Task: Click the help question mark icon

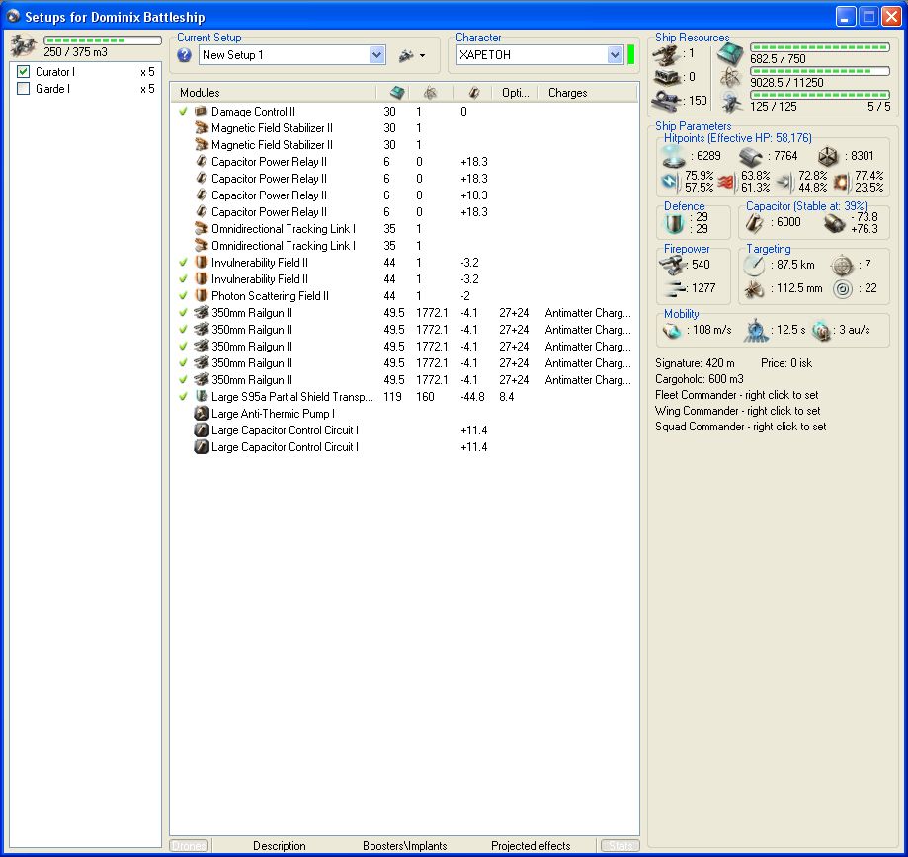Action: (x=184, y=55)
